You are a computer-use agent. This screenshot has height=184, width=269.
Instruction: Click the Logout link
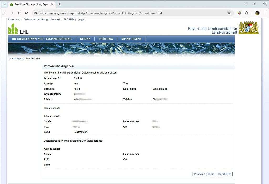[x=81, y=20]
